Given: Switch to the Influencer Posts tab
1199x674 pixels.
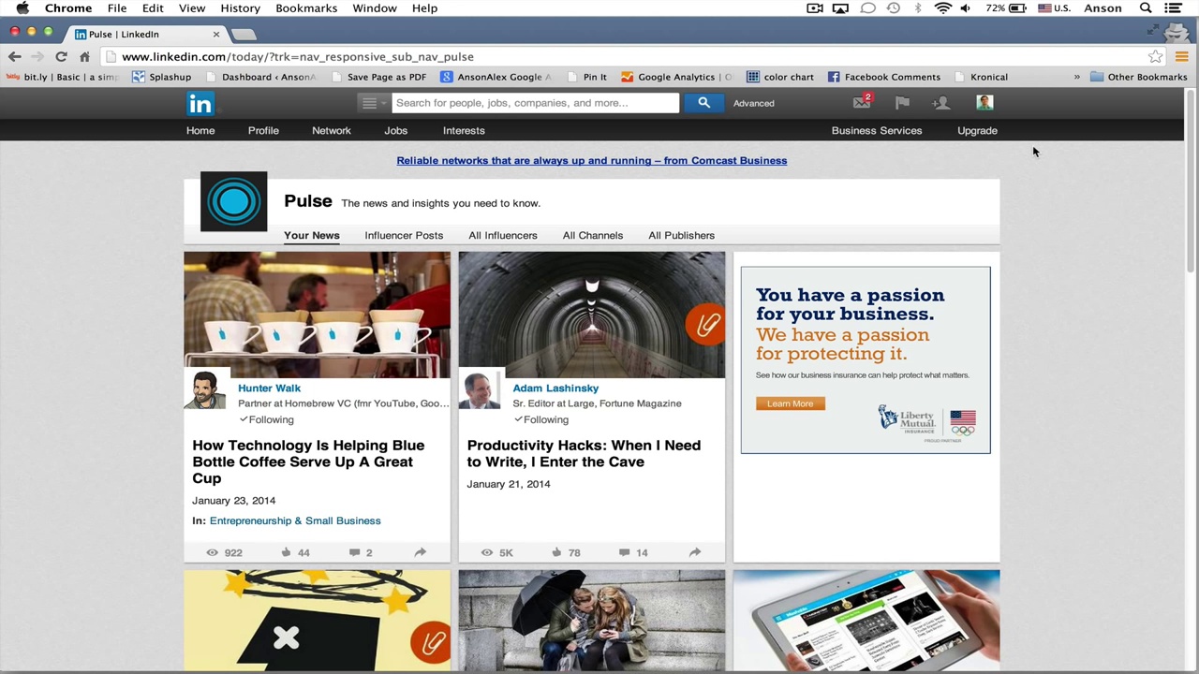Looking at the screenshot, I should tap(404, 235).
